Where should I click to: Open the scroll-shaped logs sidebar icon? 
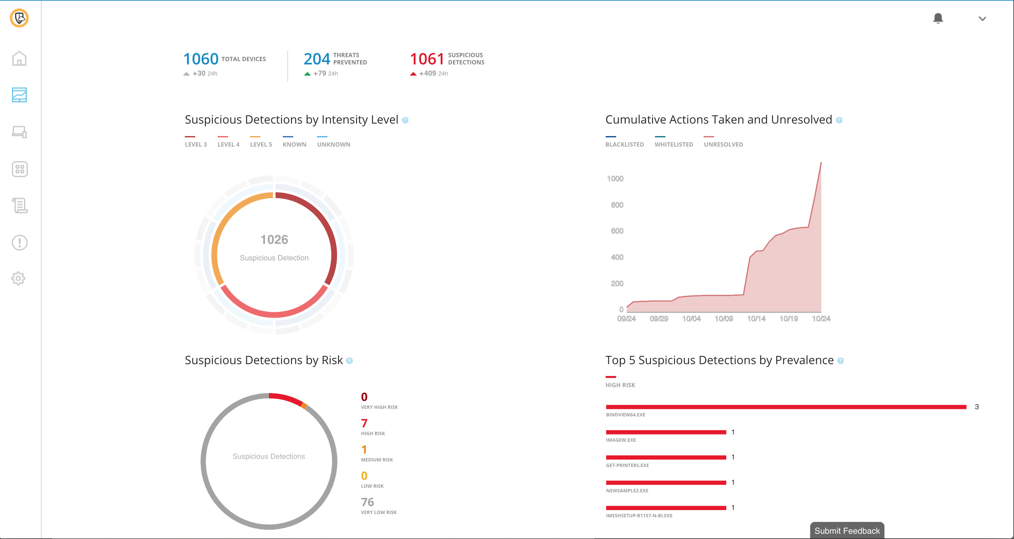pos(19,205)
